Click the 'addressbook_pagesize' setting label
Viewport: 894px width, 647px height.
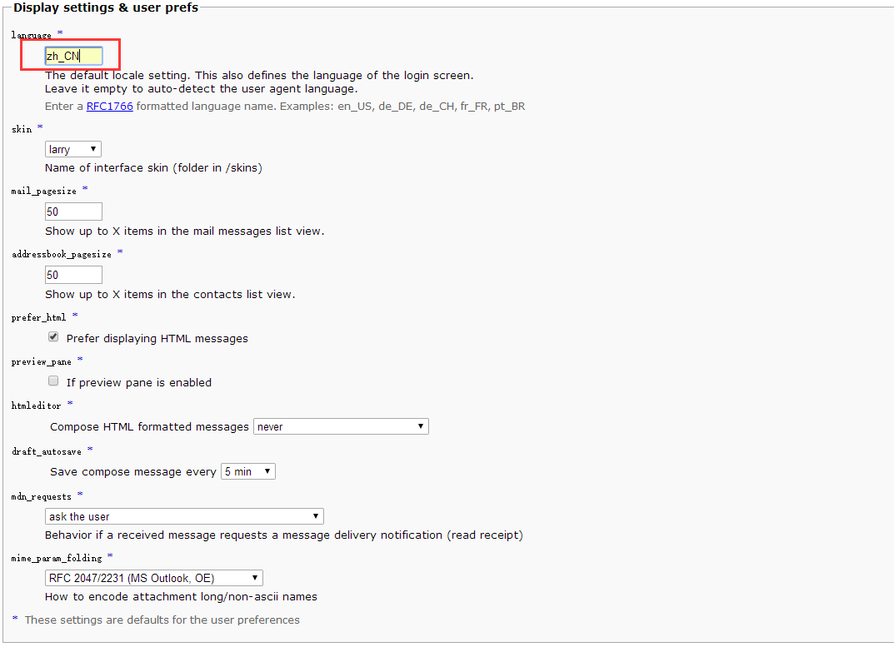tap(61, 254)
